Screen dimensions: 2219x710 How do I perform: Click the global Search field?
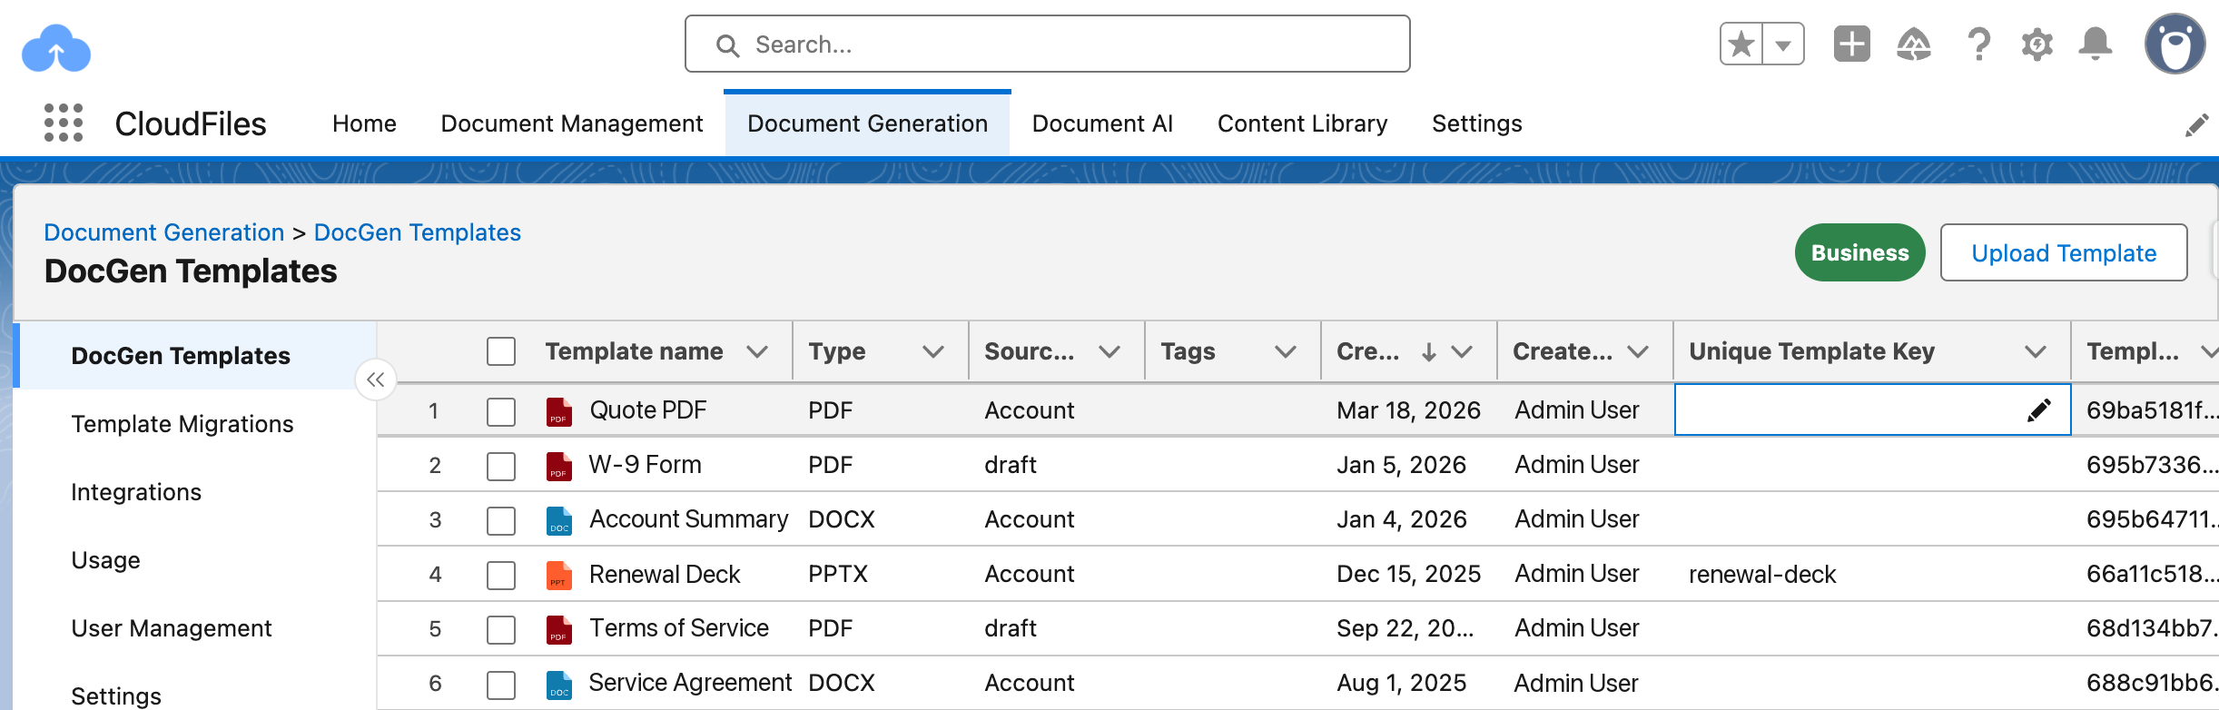pyautogui.click(x=1047, y=44)
